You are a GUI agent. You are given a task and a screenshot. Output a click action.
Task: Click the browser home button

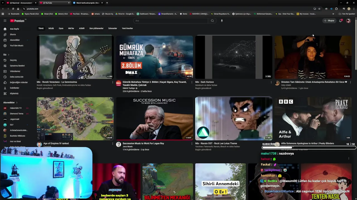pyautogui.click(x=18, y=9)
